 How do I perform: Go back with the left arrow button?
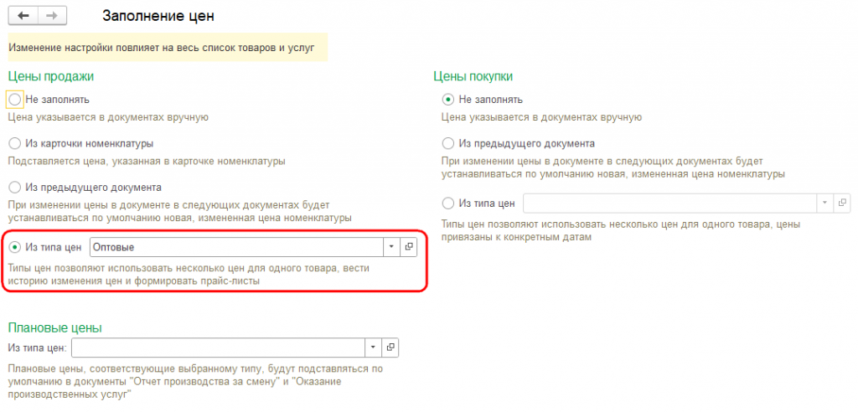click(23, 16)
